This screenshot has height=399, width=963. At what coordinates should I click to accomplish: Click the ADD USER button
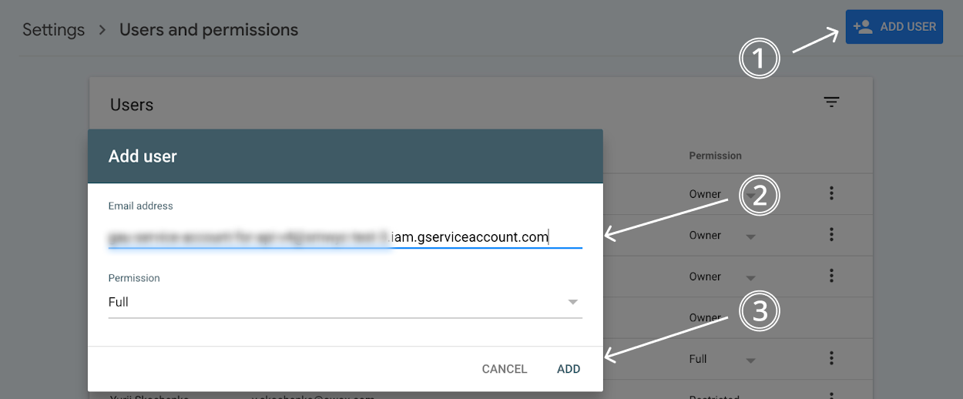(894, 27)
